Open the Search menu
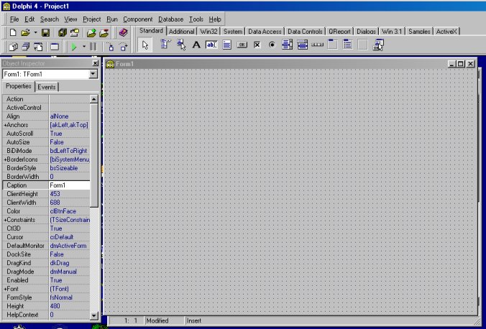This screenshot has height=329, width=486. tap(50, 19)
